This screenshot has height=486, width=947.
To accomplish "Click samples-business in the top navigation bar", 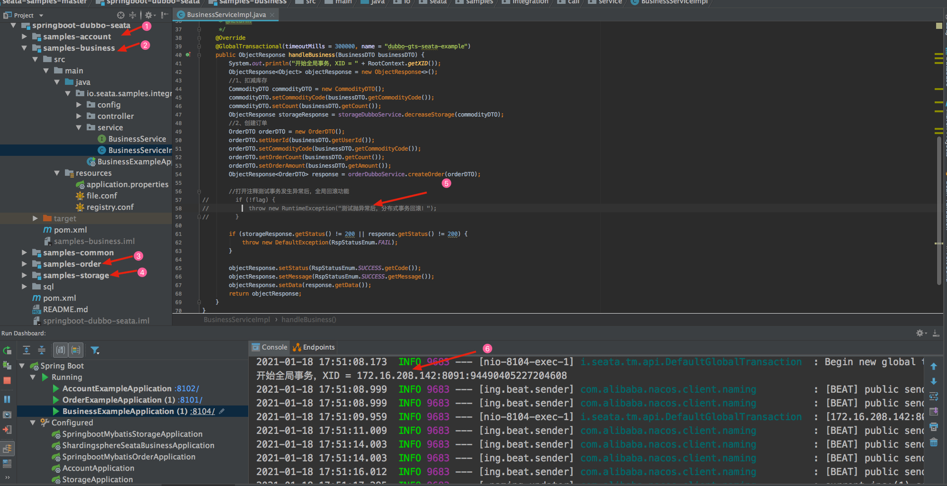I will point(248,2).
